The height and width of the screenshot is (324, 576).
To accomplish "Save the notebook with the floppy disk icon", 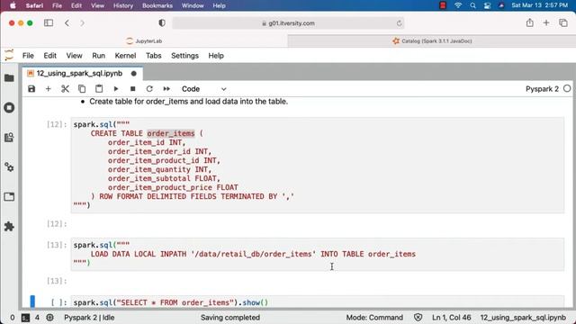I will point(31,89).
